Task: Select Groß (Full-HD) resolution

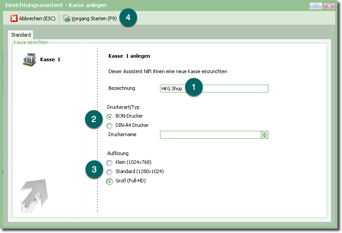Action: 110,181
